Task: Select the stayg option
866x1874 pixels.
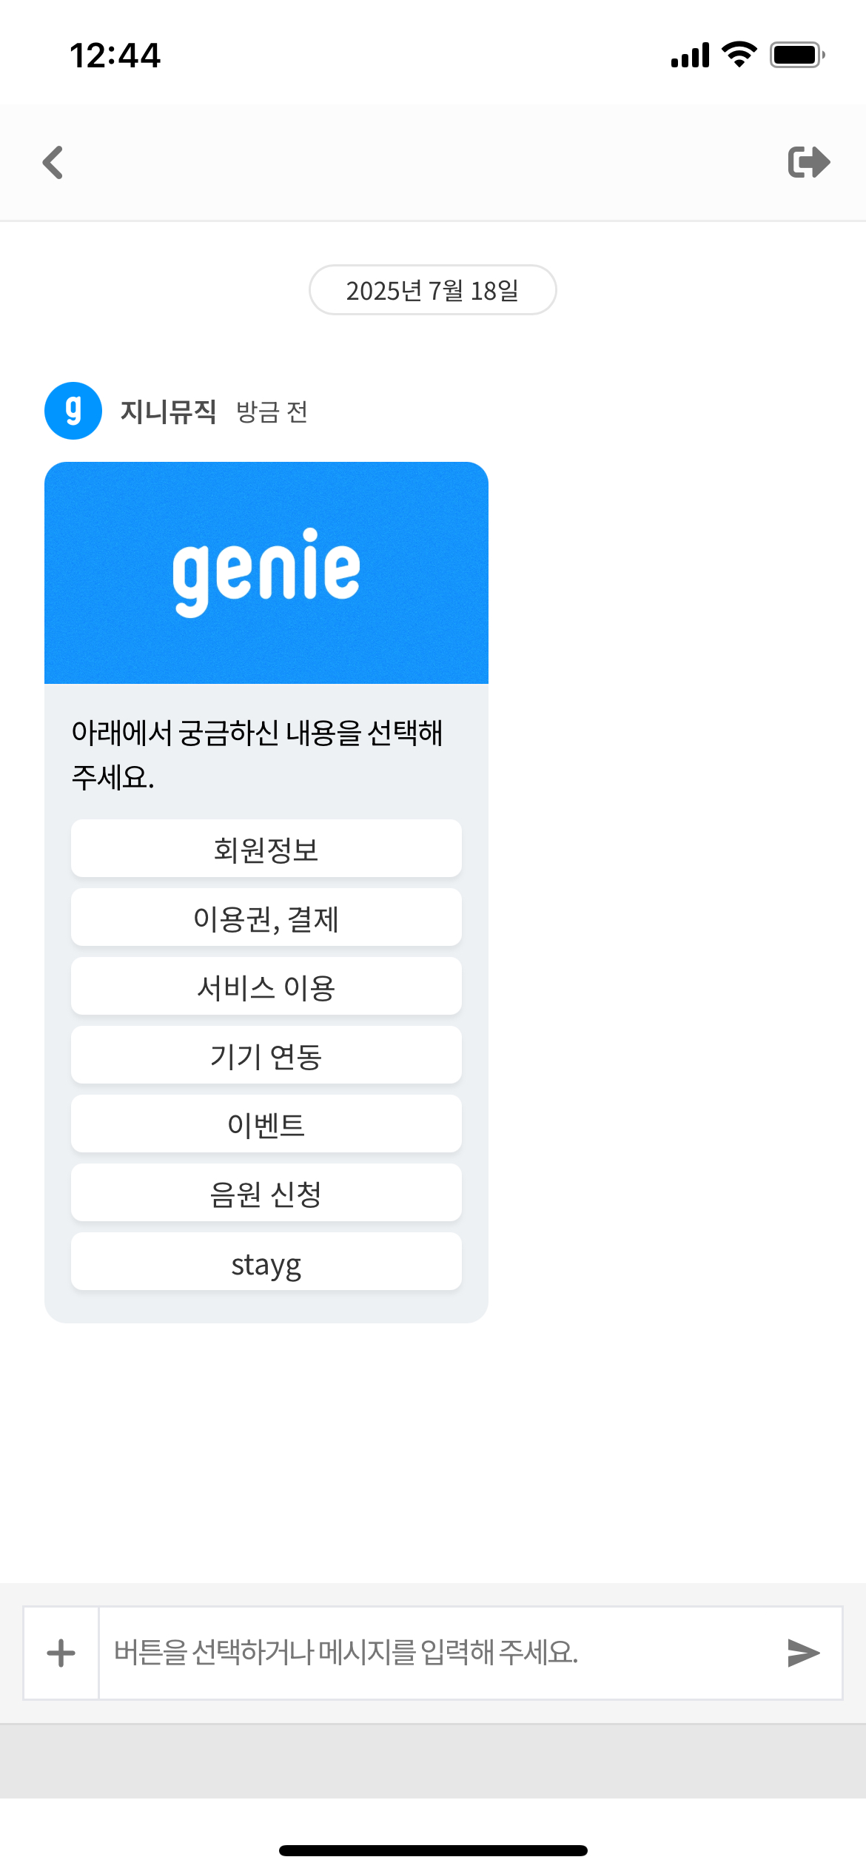Action: coord(266,1263)
